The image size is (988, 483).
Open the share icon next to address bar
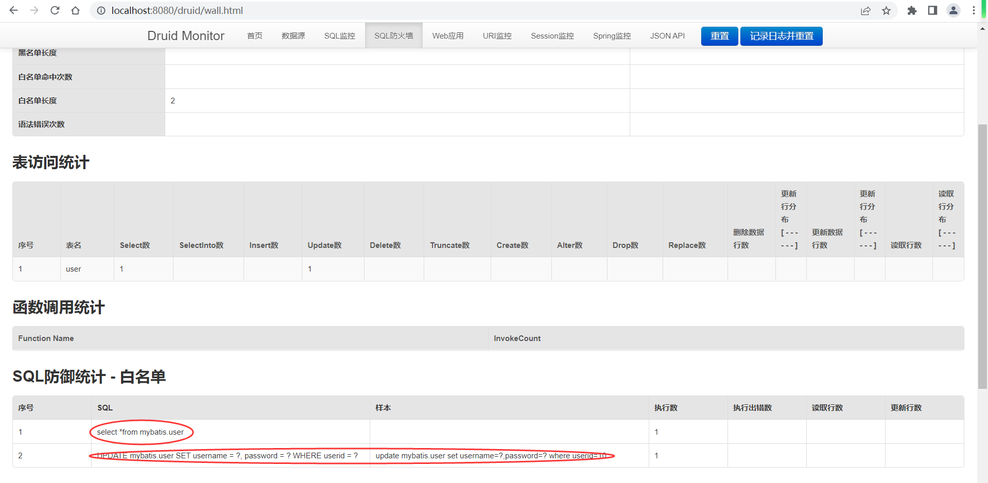pyautogui.click(x=865, y=10)
